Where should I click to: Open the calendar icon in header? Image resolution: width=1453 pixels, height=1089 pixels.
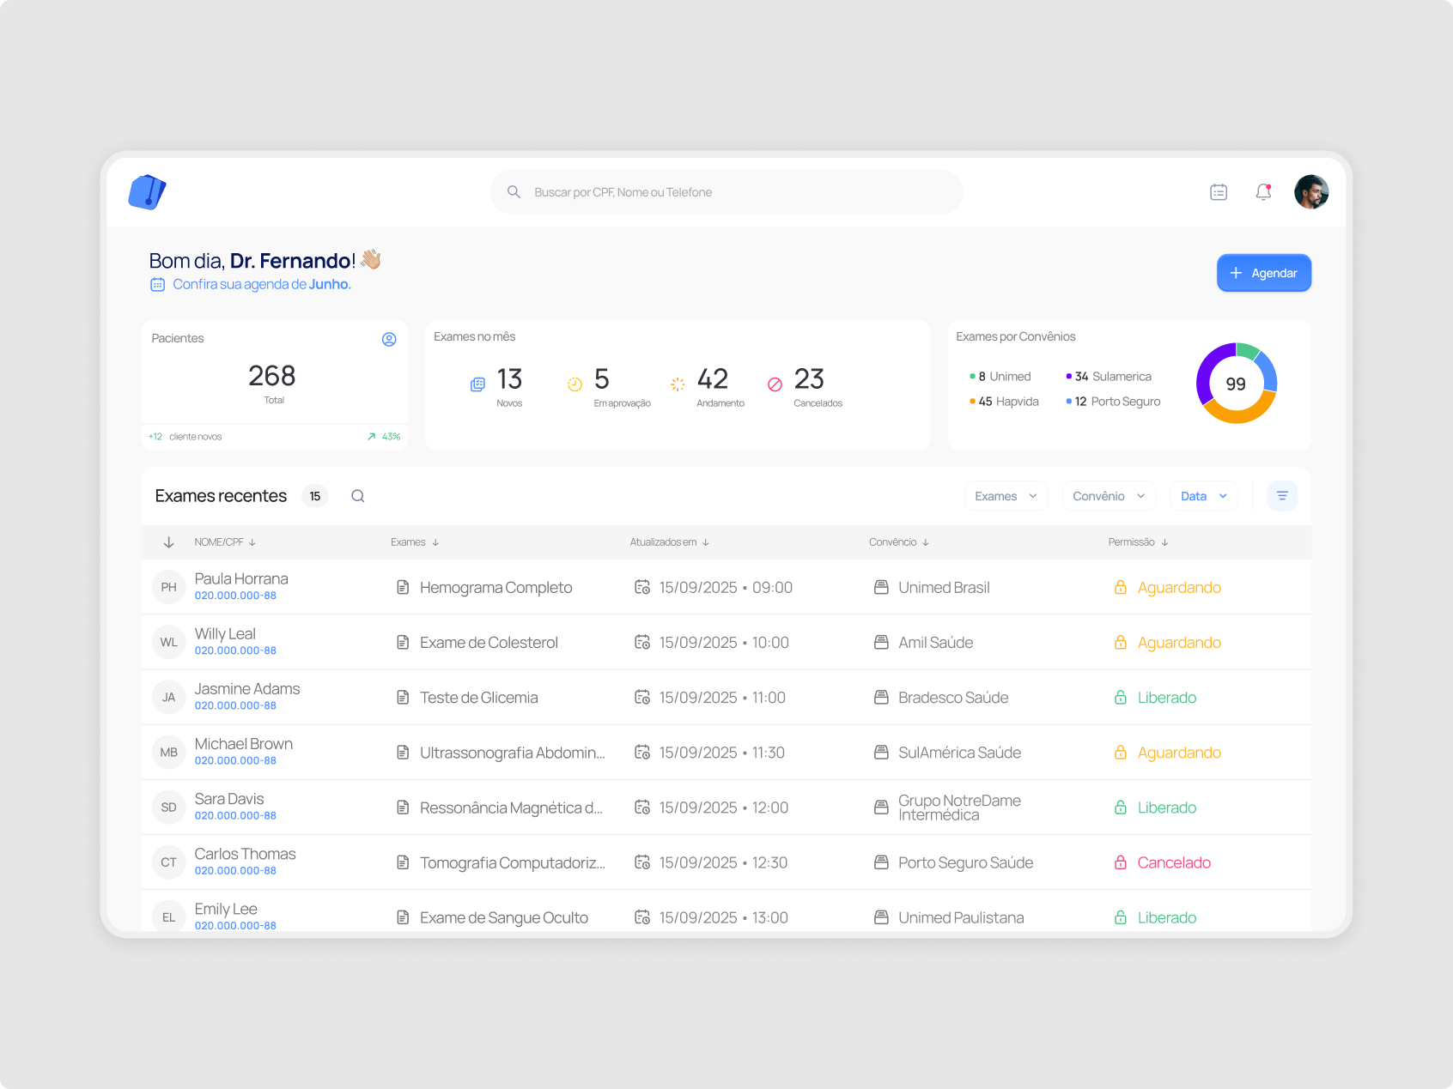point(1219,192)
